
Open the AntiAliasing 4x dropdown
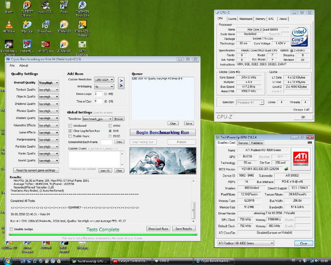pos(104,87)
